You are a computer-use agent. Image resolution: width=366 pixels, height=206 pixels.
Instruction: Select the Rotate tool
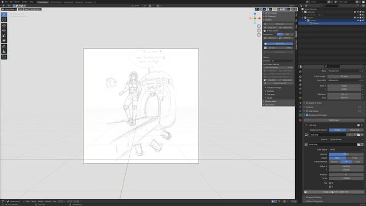click(4, 30)
